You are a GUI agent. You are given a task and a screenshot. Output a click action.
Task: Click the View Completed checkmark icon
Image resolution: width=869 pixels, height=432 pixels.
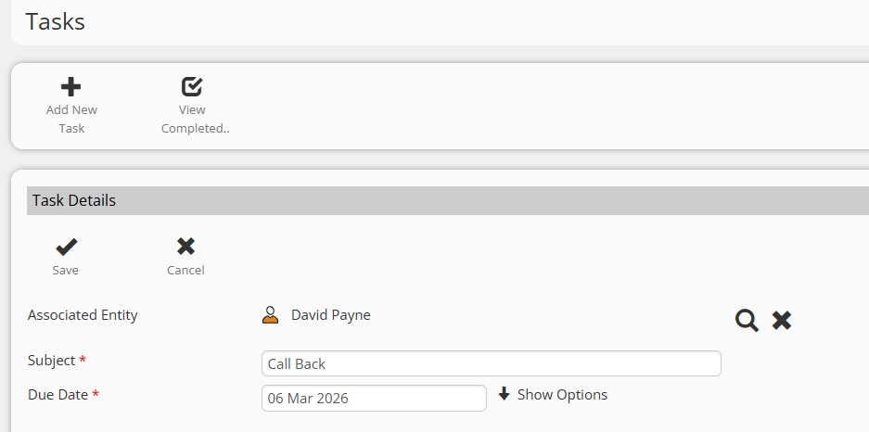192,87
